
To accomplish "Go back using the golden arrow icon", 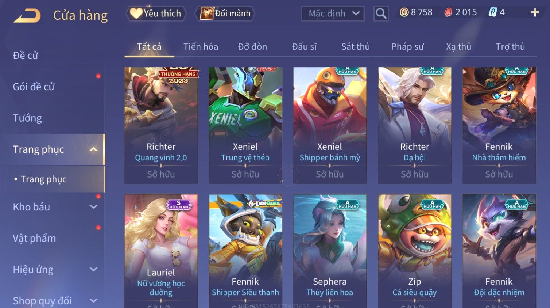I will [x=27, y=15].
